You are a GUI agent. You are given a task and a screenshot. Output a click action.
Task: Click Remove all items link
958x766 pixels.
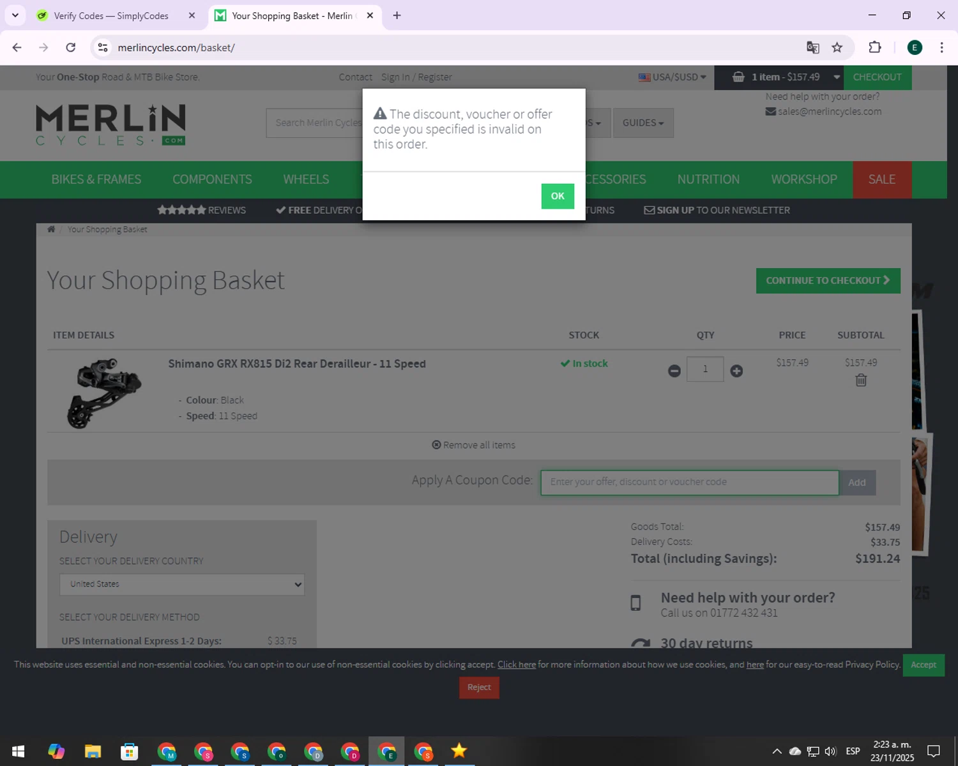473,445
